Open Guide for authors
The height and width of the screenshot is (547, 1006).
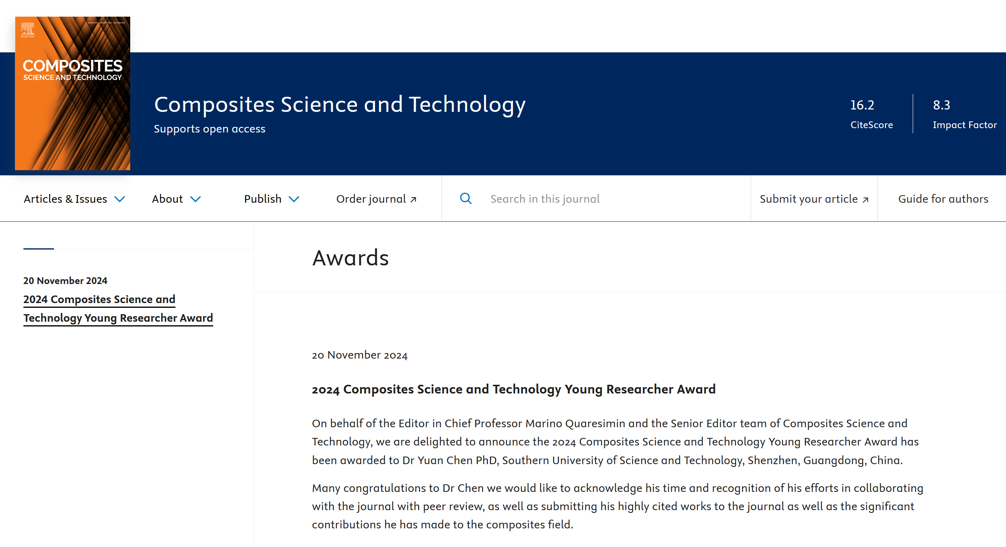(x=943, y=199)
